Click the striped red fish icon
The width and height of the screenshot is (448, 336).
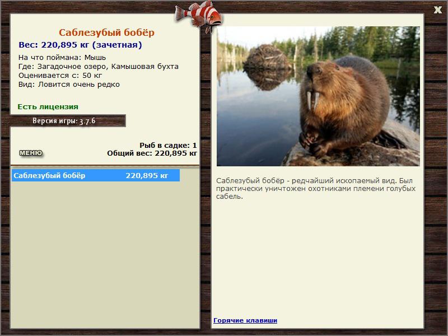click(199, 15)
